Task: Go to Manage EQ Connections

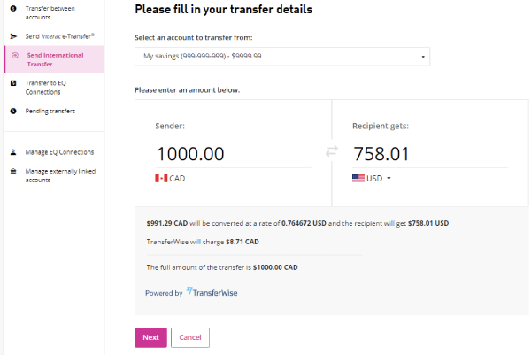Action: pyautogui.click(x=59, y=151)
